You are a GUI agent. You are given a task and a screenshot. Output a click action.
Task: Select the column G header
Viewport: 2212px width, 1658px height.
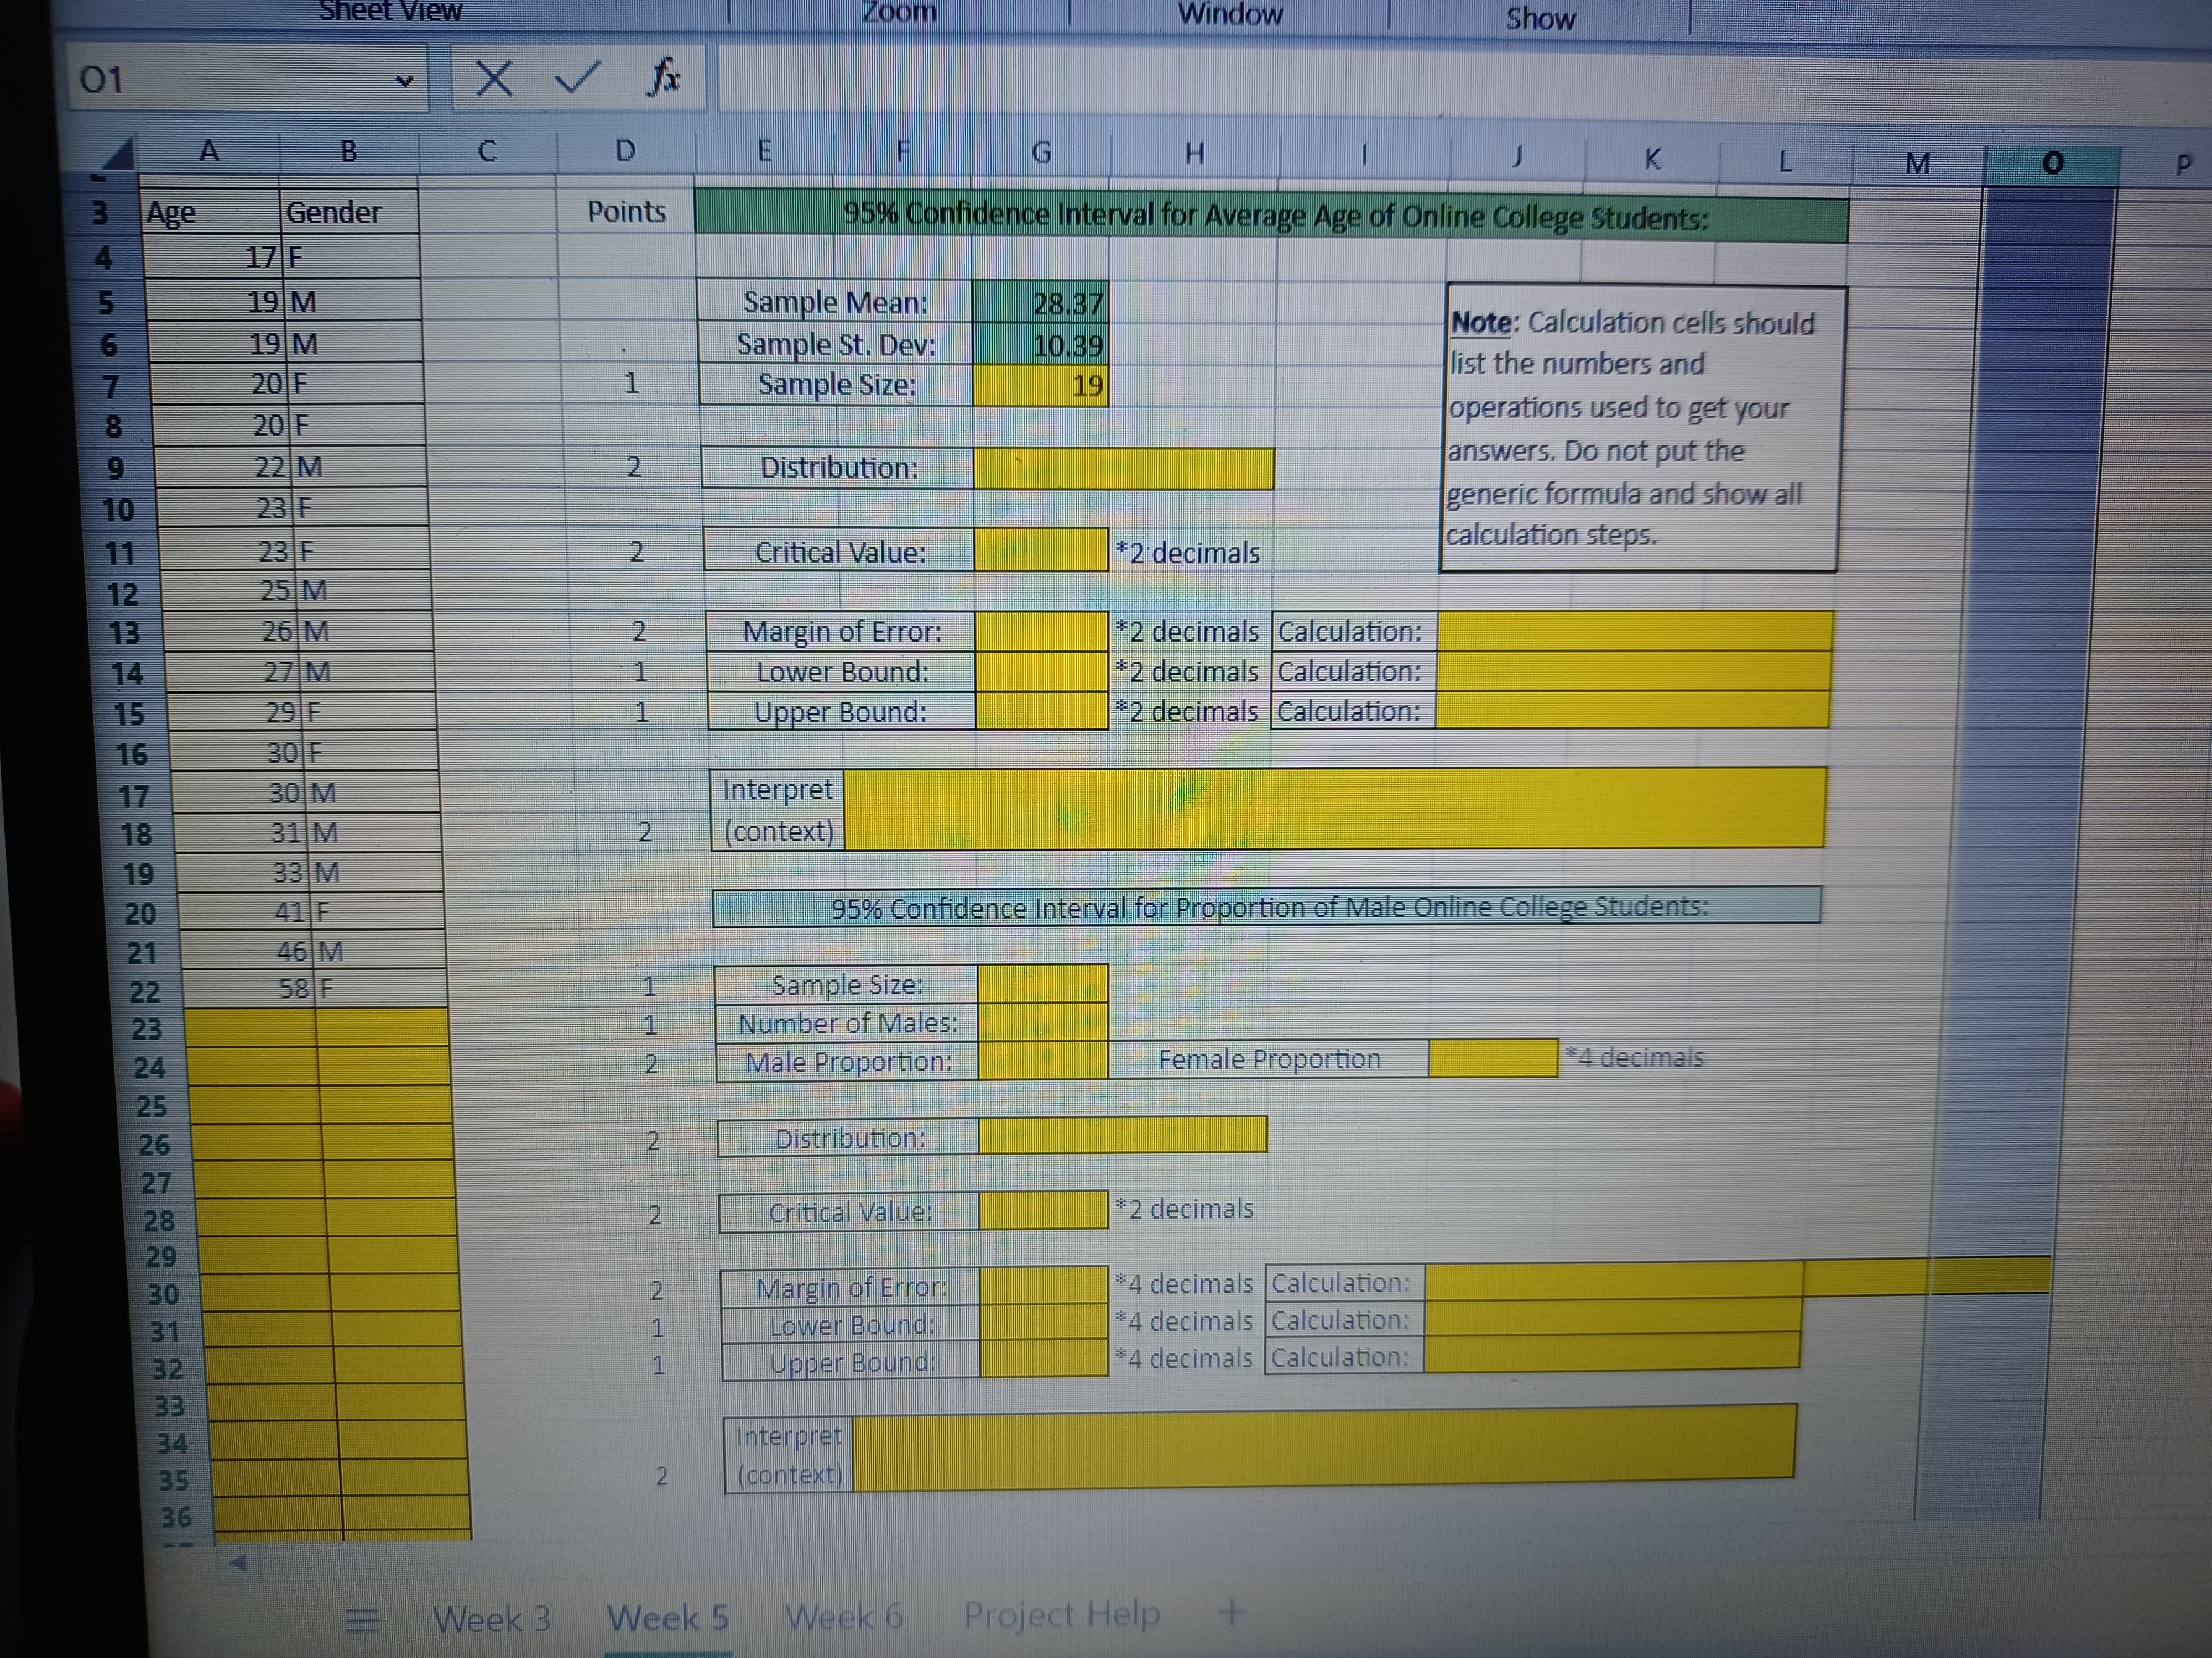pyautogui.click(x=1041, y=153)
